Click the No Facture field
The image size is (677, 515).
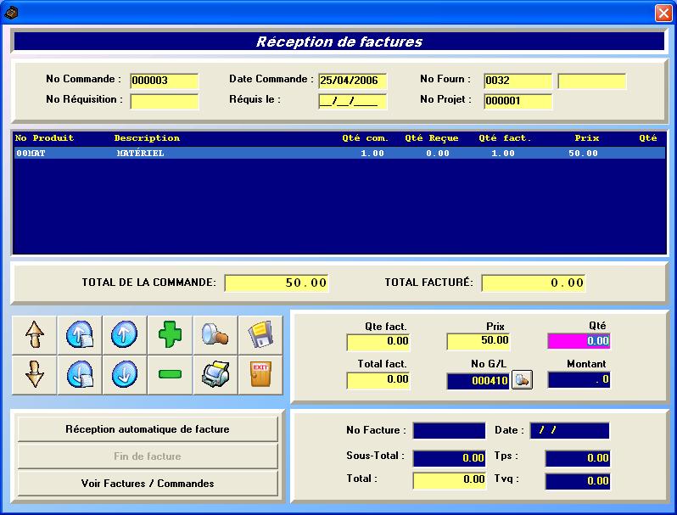(449, 431)
